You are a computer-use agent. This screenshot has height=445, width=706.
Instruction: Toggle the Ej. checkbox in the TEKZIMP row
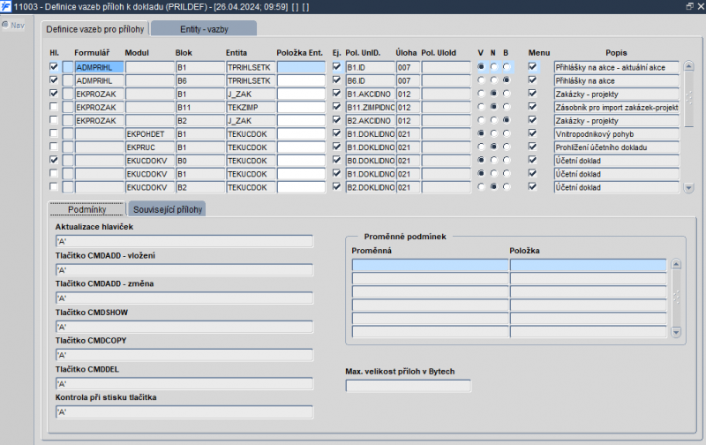coord(336,107)
